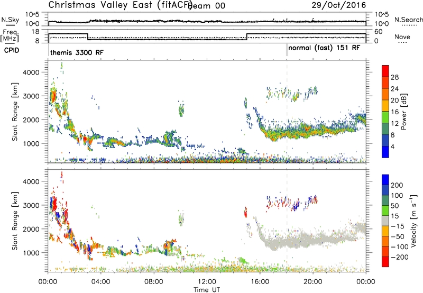Click the '4000' tick on power panel axis

[31, 72]
